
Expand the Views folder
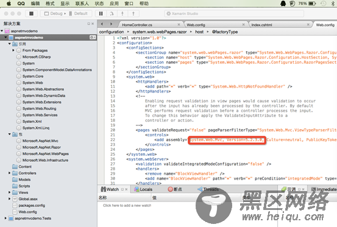coord(10,192)
